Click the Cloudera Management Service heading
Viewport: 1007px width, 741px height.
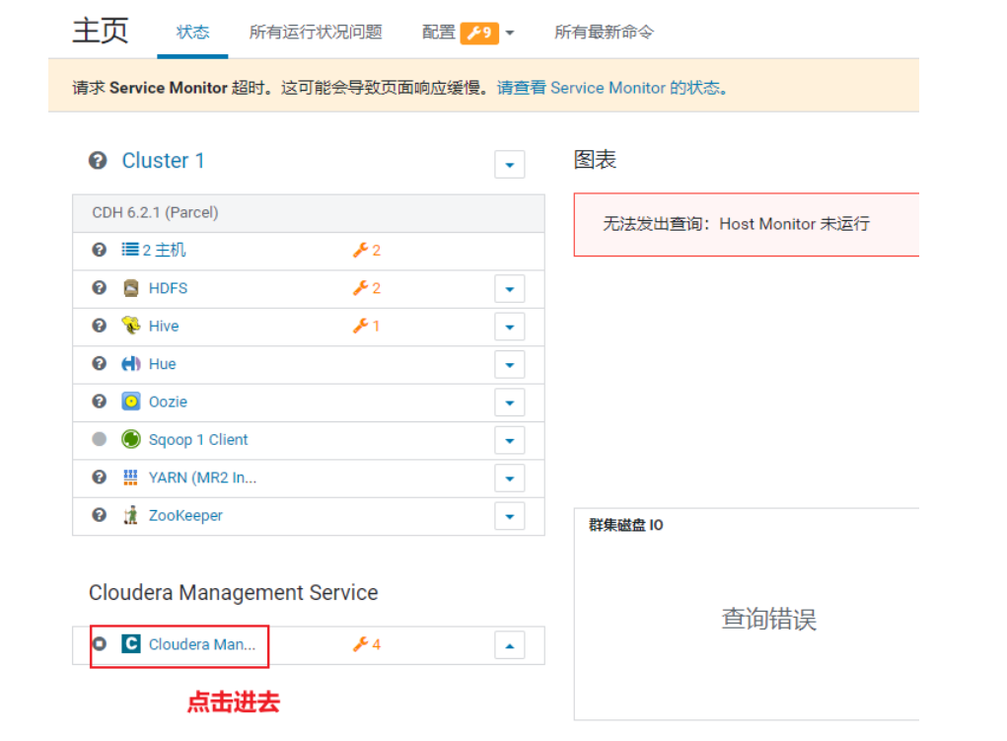[233, 593]
